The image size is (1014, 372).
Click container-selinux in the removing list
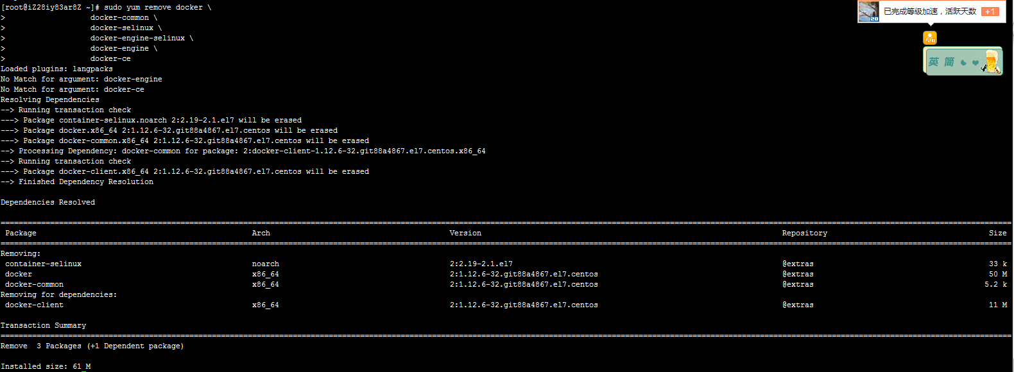click(43, 264)
